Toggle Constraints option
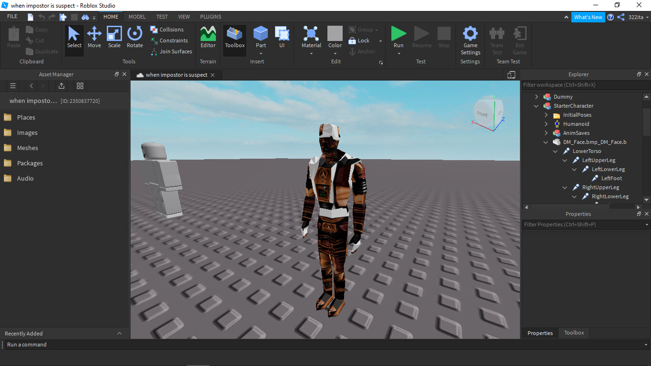 click(x=169, y=41)
